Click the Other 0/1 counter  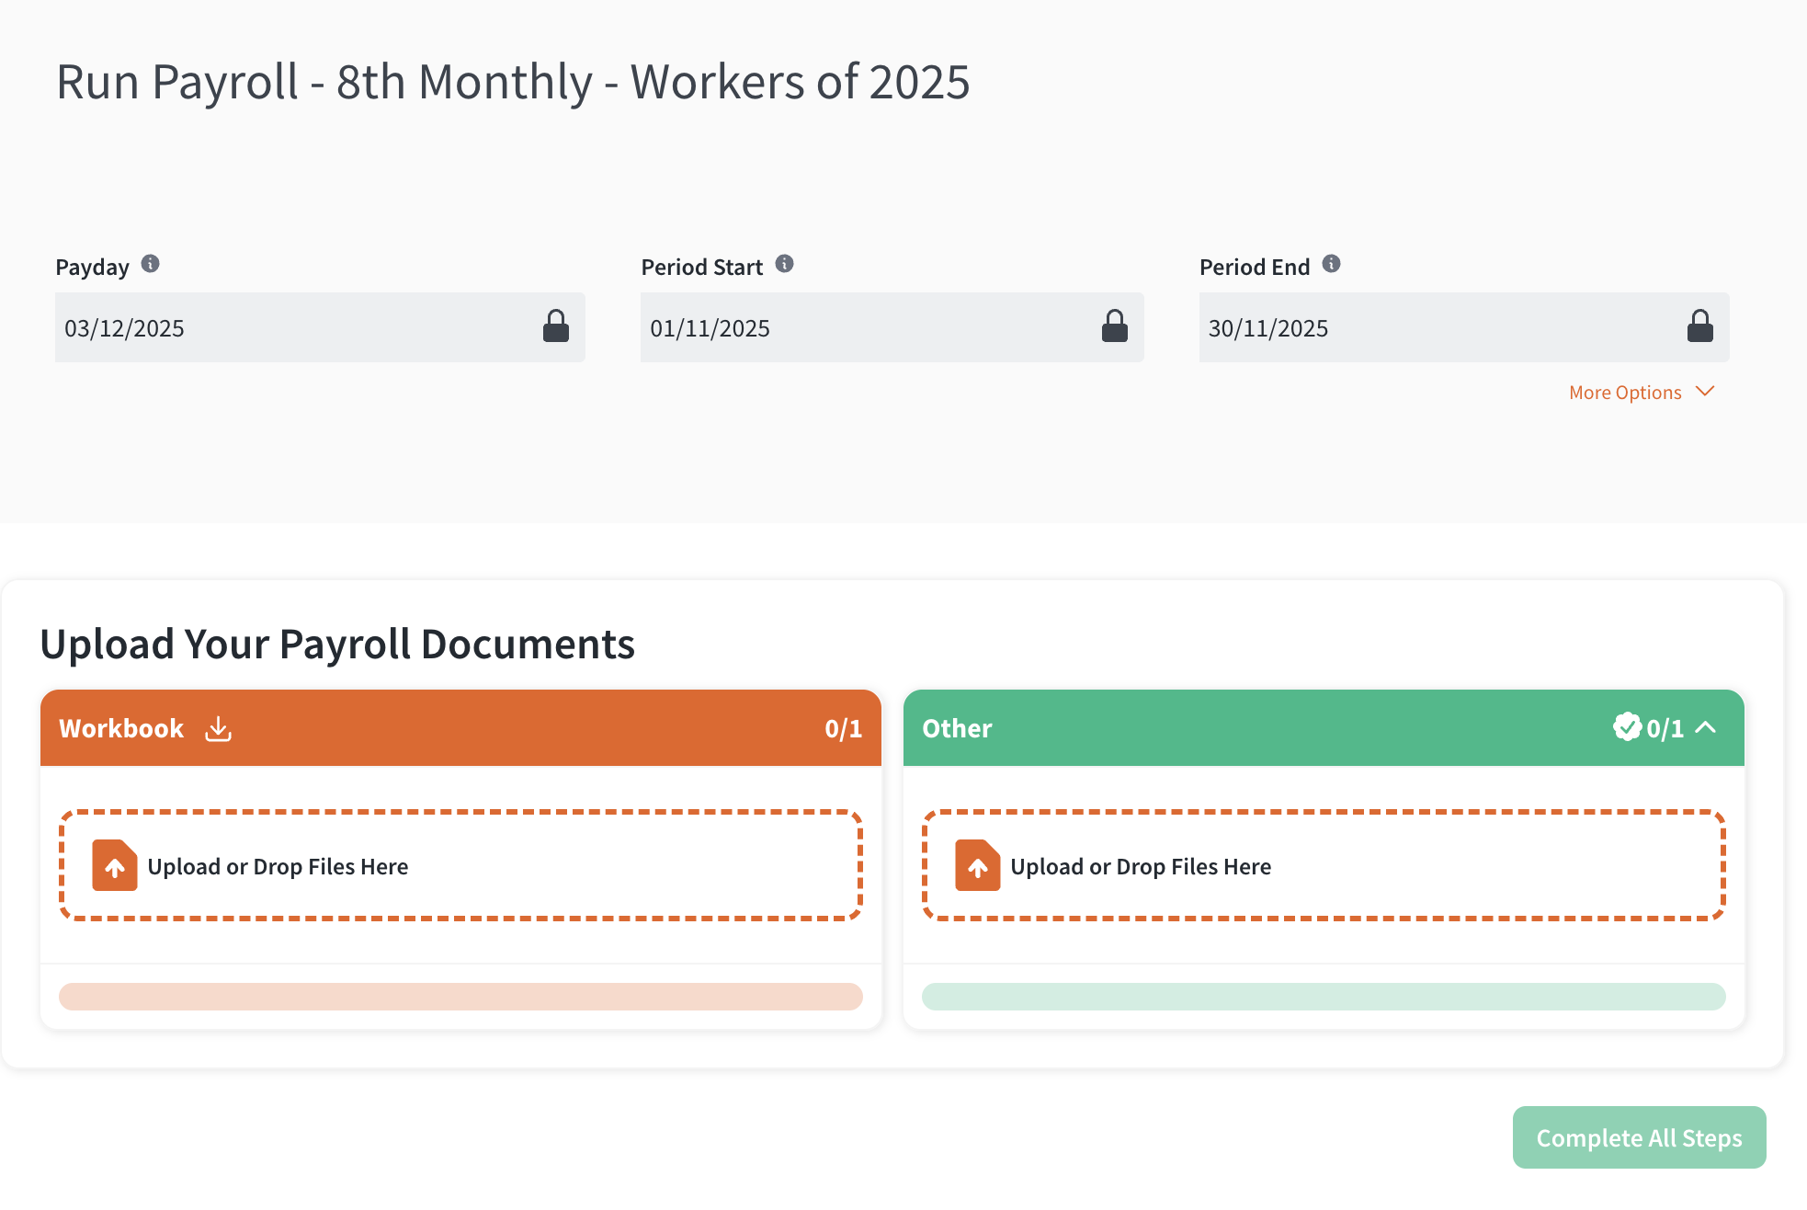point(1665,729)
